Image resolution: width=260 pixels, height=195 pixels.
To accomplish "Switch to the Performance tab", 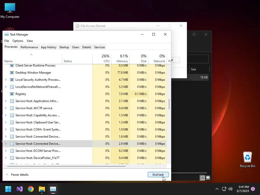I will pos(29,47).
